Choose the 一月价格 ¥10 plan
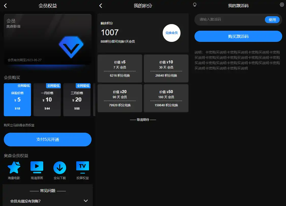 pyautogui.click(x=47, y=100)
